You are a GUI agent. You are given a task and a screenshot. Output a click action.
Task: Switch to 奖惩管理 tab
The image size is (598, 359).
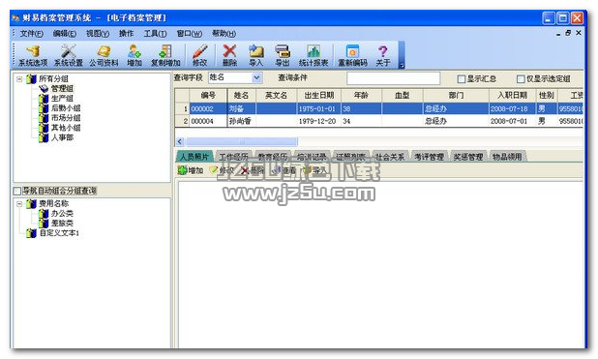click(468, 157)
